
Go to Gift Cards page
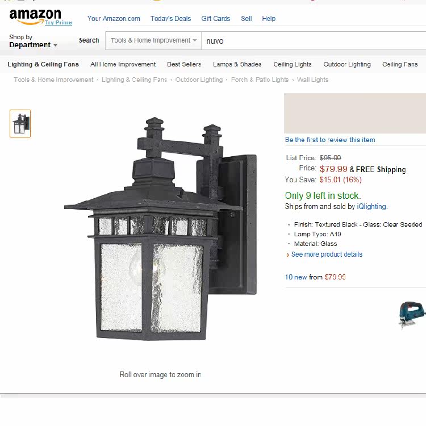point(216,19)
